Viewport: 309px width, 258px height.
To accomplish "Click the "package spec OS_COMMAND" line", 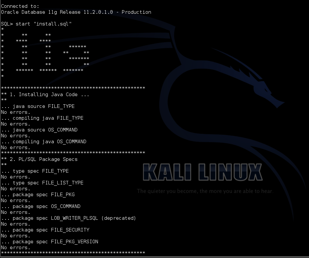I will tap(41, 206).
